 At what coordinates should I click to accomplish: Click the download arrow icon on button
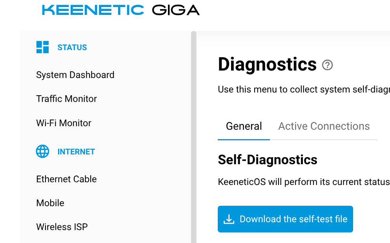[x=229, y=219]
